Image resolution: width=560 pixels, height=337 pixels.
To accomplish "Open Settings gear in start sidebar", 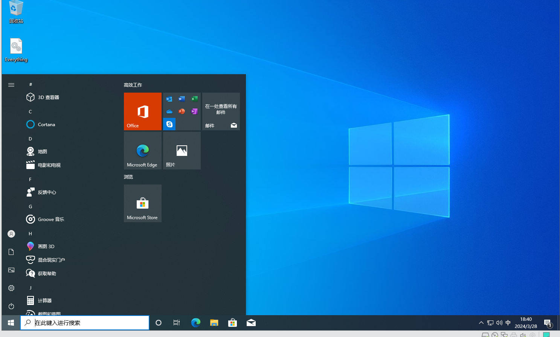I will click(11, 288).
